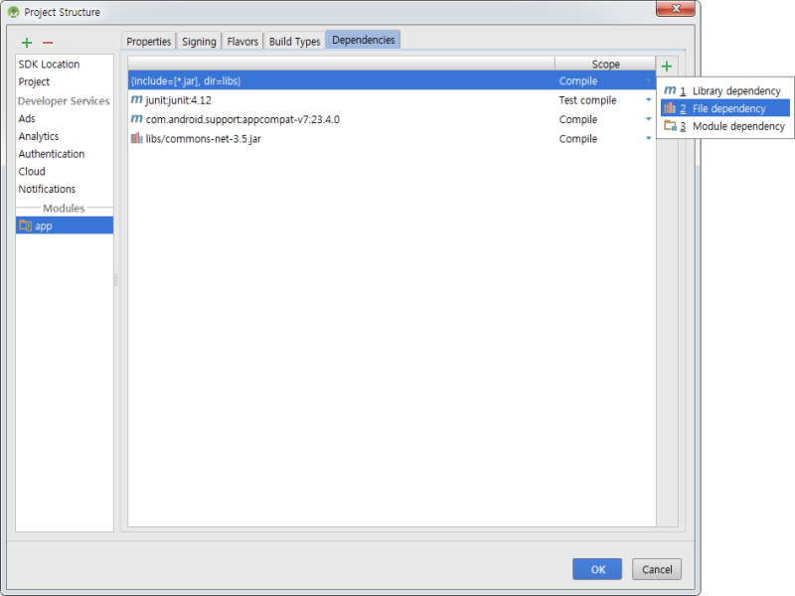Choose Module dependency from popup menu
This screenshot has width=795, height=596.
point(725,126)
